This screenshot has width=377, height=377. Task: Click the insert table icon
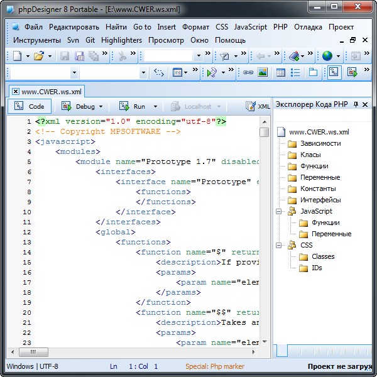(281, 73)
